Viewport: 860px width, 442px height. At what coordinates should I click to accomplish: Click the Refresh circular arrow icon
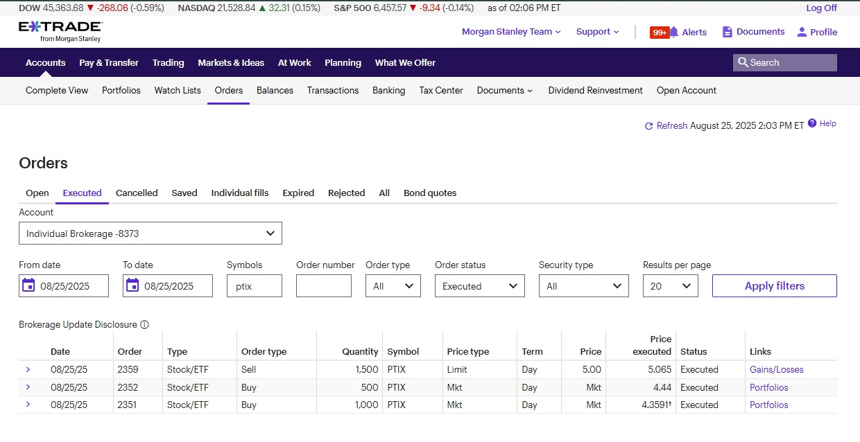(x=648, y=126)
